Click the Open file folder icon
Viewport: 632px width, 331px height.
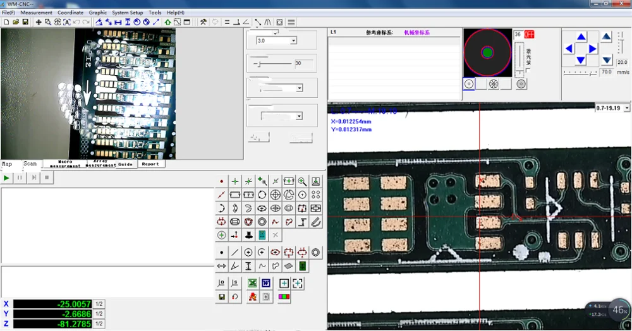pyautogui.click(x=16, y=22)
